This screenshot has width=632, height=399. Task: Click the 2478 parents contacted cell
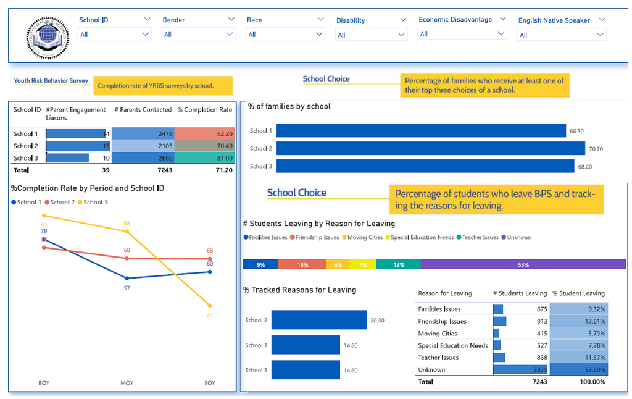click(143, 133)
